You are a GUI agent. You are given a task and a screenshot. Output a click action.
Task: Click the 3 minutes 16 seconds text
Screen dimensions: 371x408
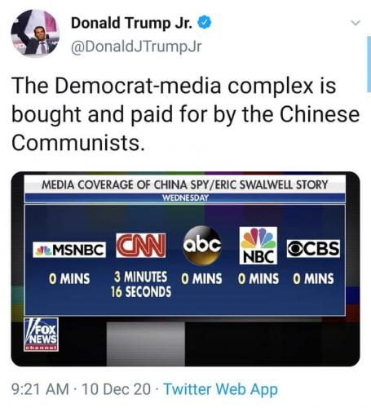click(141, 284)
